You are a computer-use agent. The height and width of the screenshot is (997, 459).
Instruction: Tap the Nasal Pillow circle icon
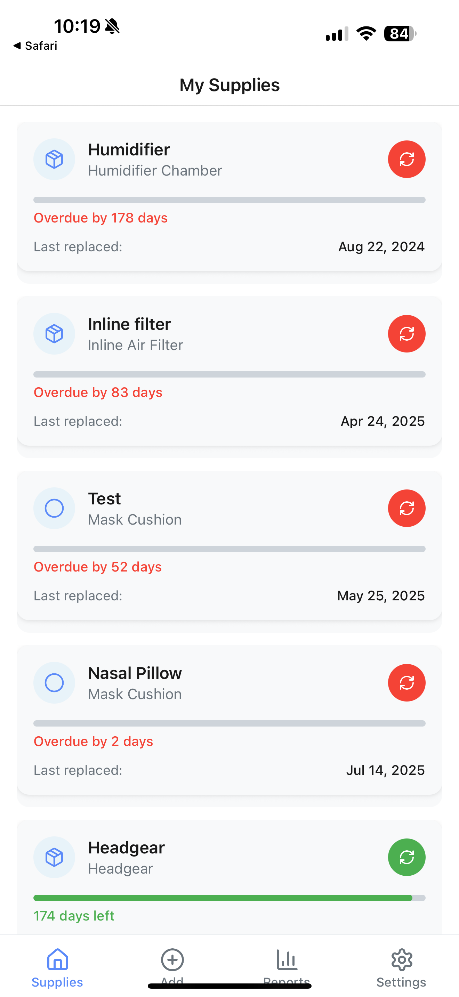54,683
